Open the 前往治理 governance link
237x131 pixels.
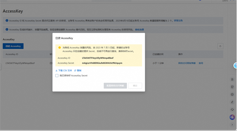click(x=139, y=30)
